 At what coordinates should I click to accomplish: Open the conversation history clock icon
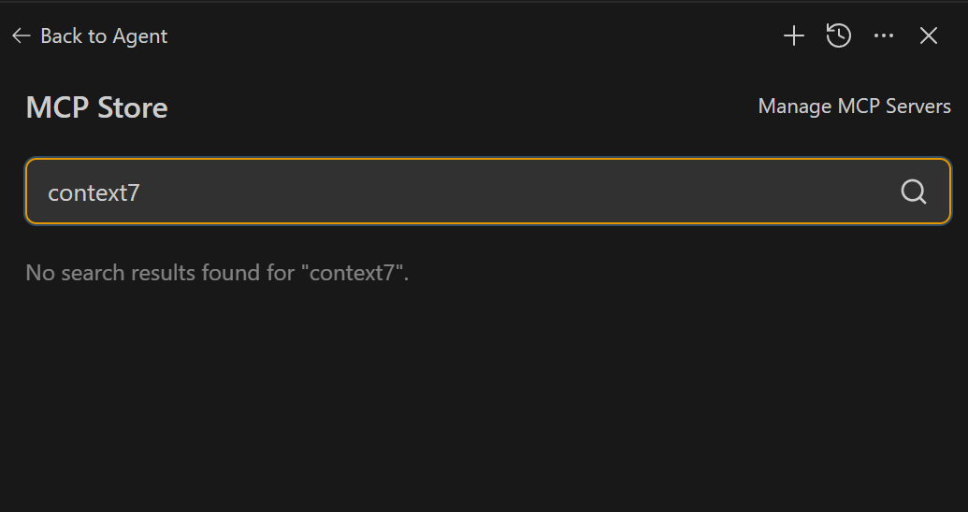coord(839,36)
